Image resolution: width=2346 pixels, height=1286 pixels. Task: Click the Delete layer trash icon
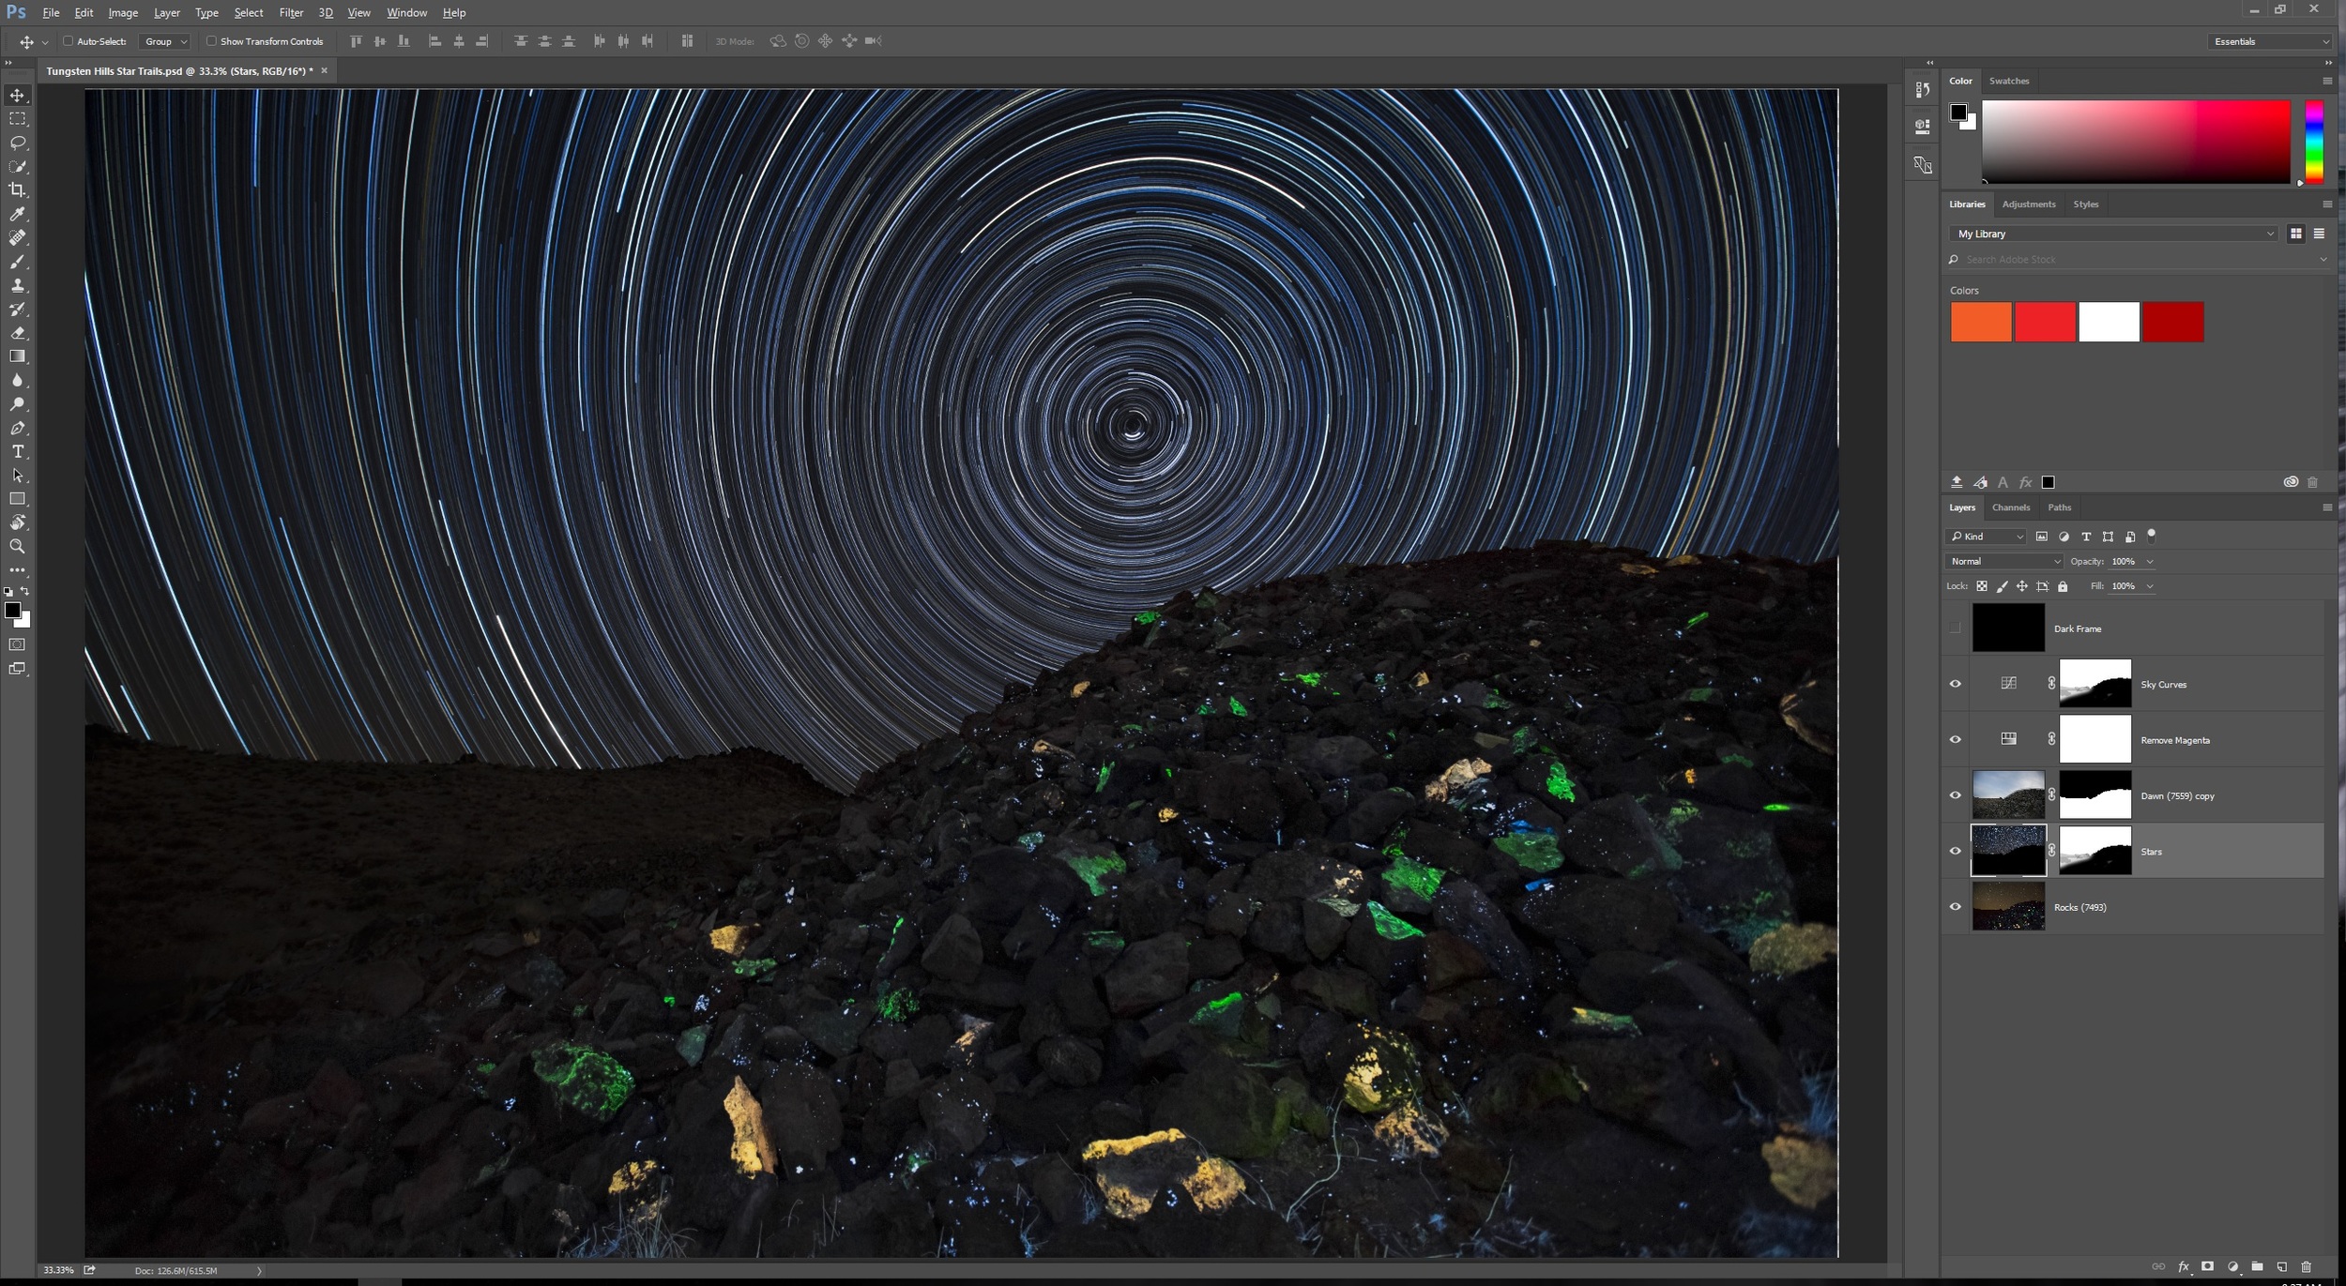tap(2307, 1266)
